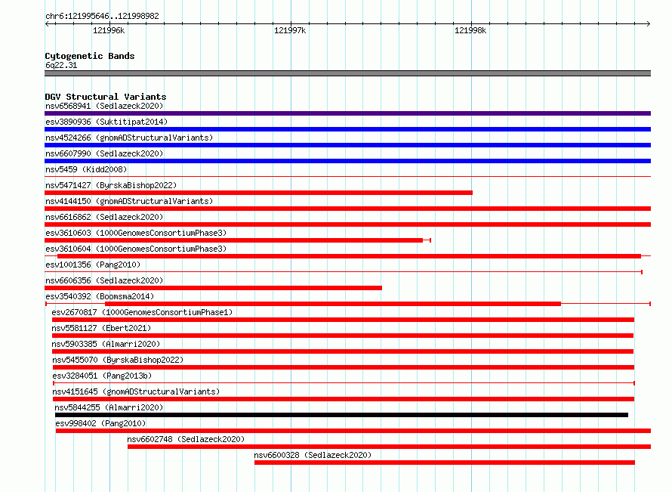Click the Cytogenetic Bands track title
Image resolution: width=672 pixels, height=492 pixels.
pos(90,56)
